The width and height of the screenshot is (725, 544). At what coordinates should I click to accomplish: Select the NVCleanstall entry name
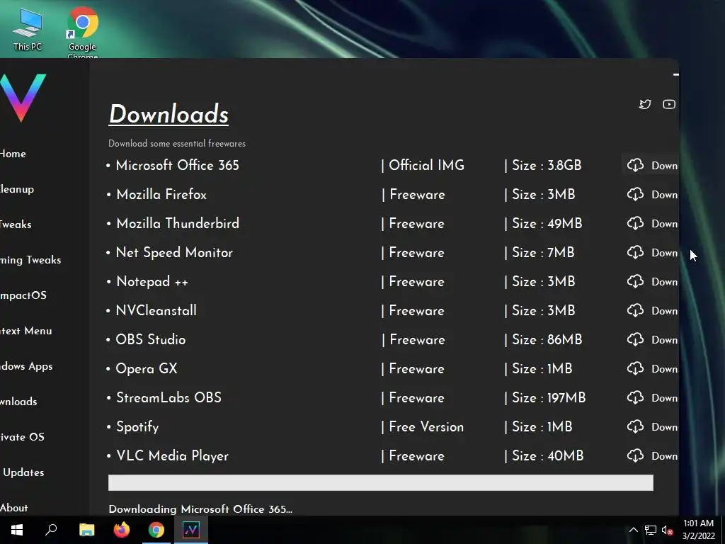pyautogui.click(x=156, y=310)
